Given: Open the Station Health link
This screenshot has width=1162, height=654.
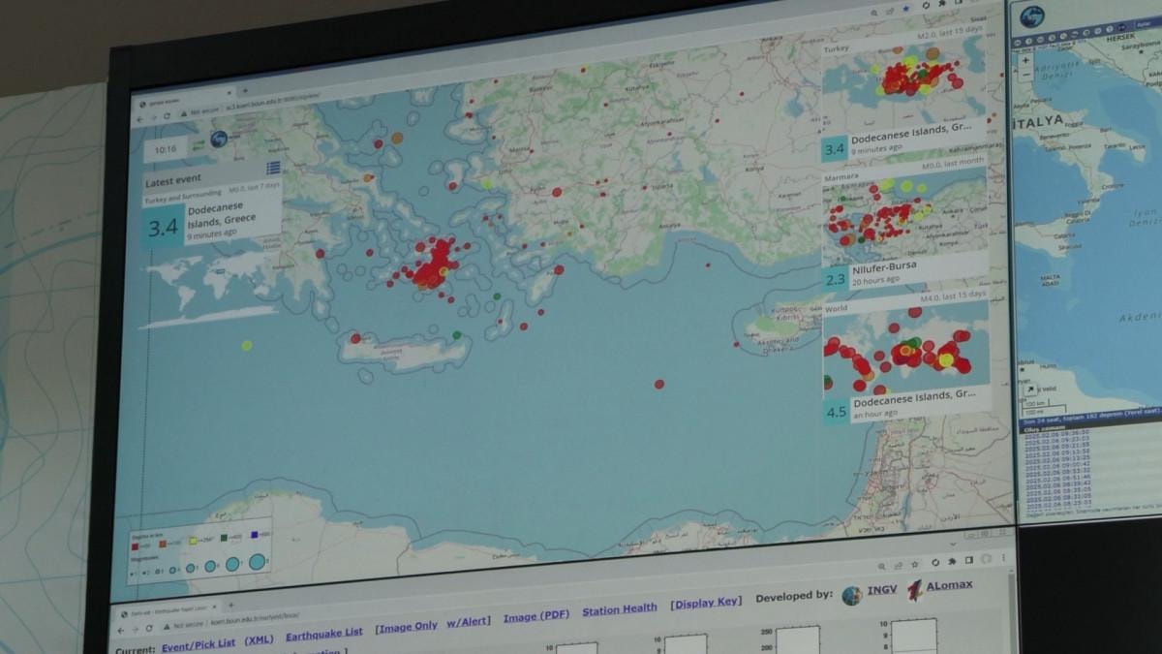Looking at the screenshot, I should coord(620,609).
